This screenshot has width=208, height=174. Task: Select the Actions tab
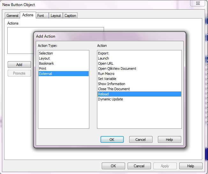click(x=28, y=15)
